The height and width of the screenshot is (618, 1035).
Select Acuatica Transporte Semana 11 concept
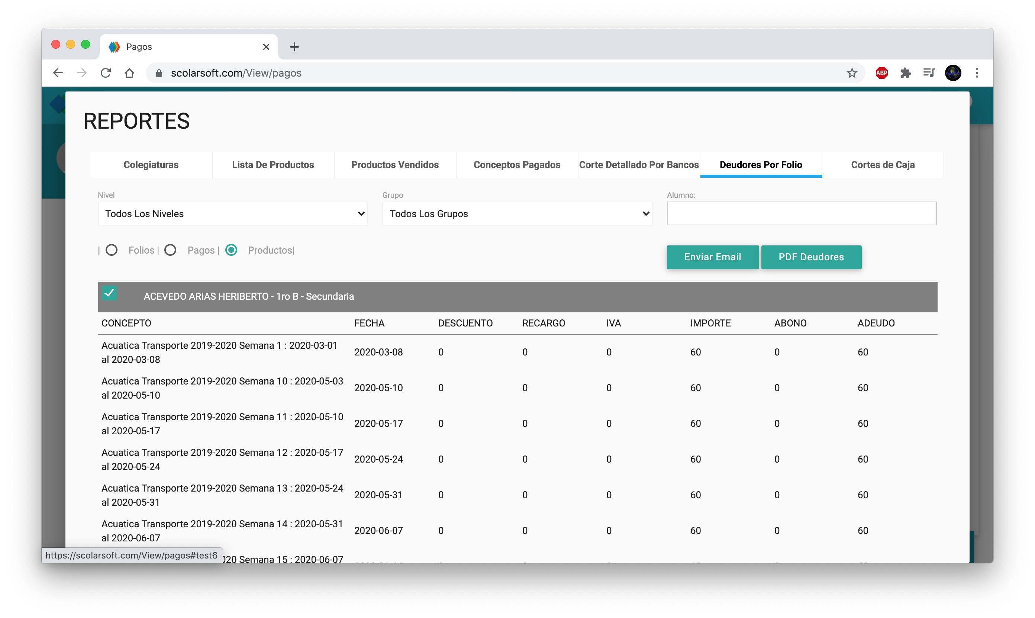[222, 424]
